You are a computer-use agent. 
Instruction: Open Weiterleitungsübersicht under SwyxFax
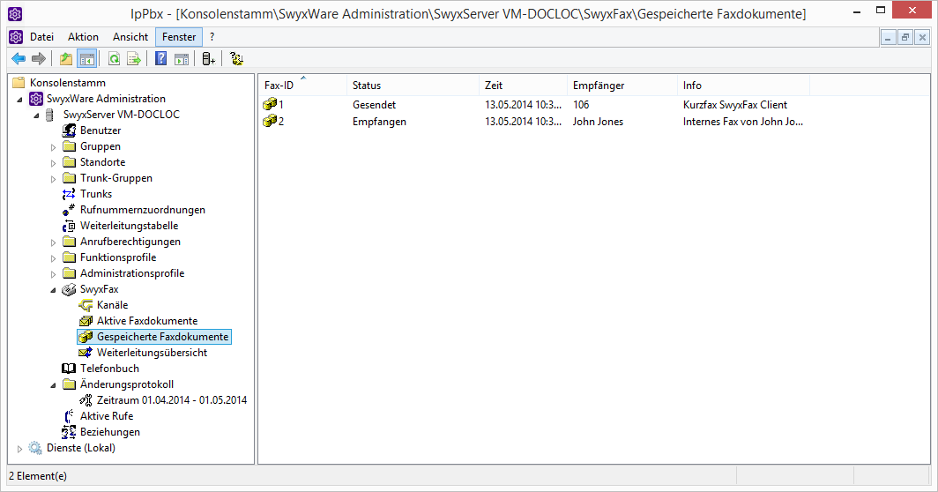click(x=152, y=353)
